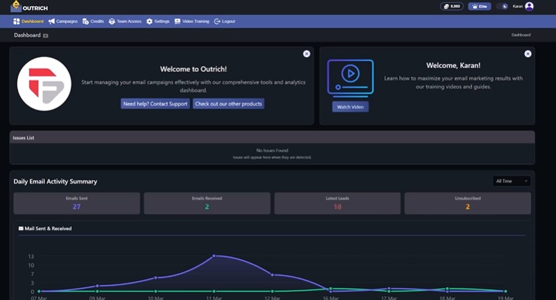Viewport: 556px width, 300px height.
Task: Click the Unsubscribed stat card
Action: [x=467, y=203]
